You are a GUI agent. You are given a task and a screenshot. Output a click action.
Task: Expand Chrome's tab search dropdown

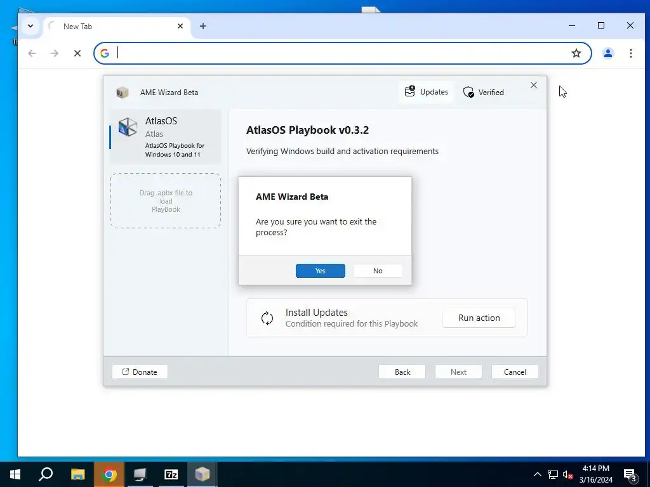click(30, 26)
